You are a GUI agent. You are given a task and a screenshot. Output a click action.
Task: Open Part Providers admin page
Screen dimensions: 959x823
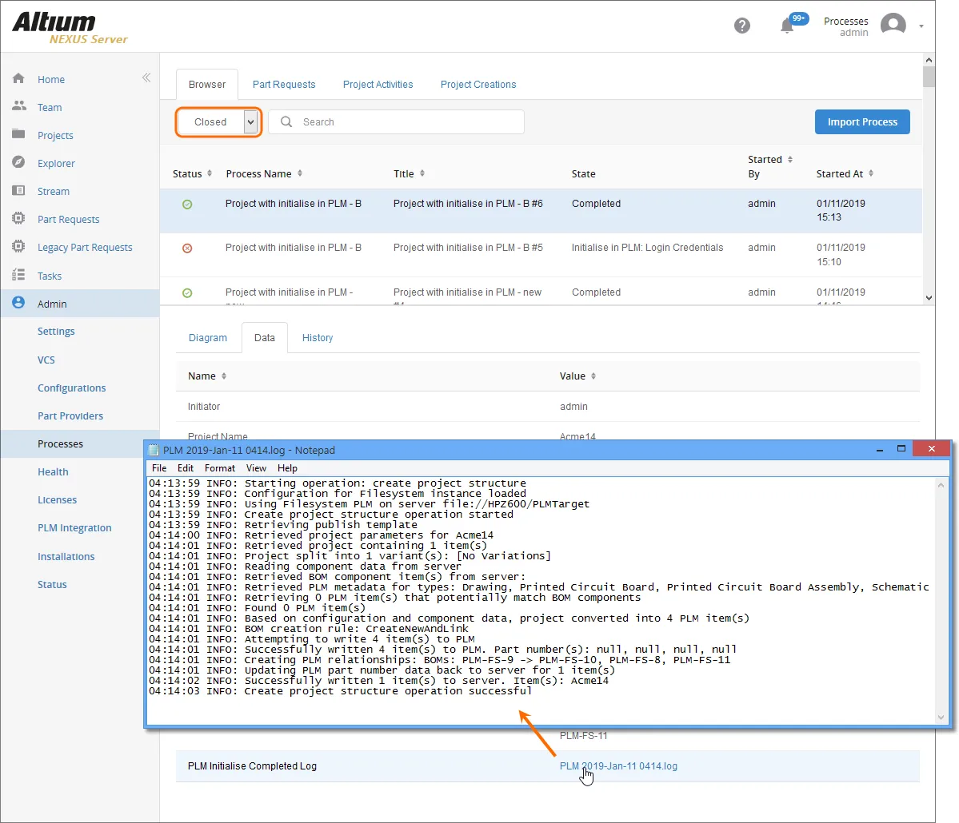tap(70, 416)
